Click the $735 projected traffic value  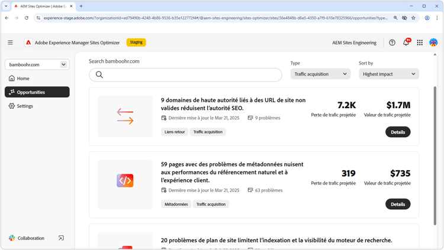coord(400,173)
